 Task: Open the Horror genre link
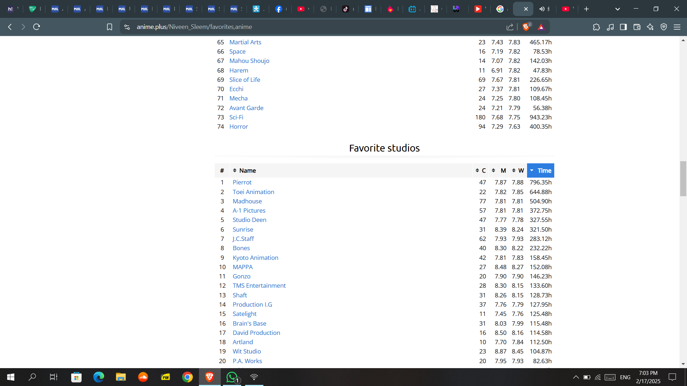click(x=239, y=127)
